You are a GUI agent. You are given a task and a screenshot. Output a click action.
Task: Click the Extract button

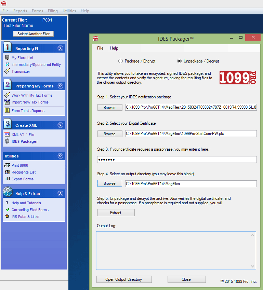click(116, 213)
